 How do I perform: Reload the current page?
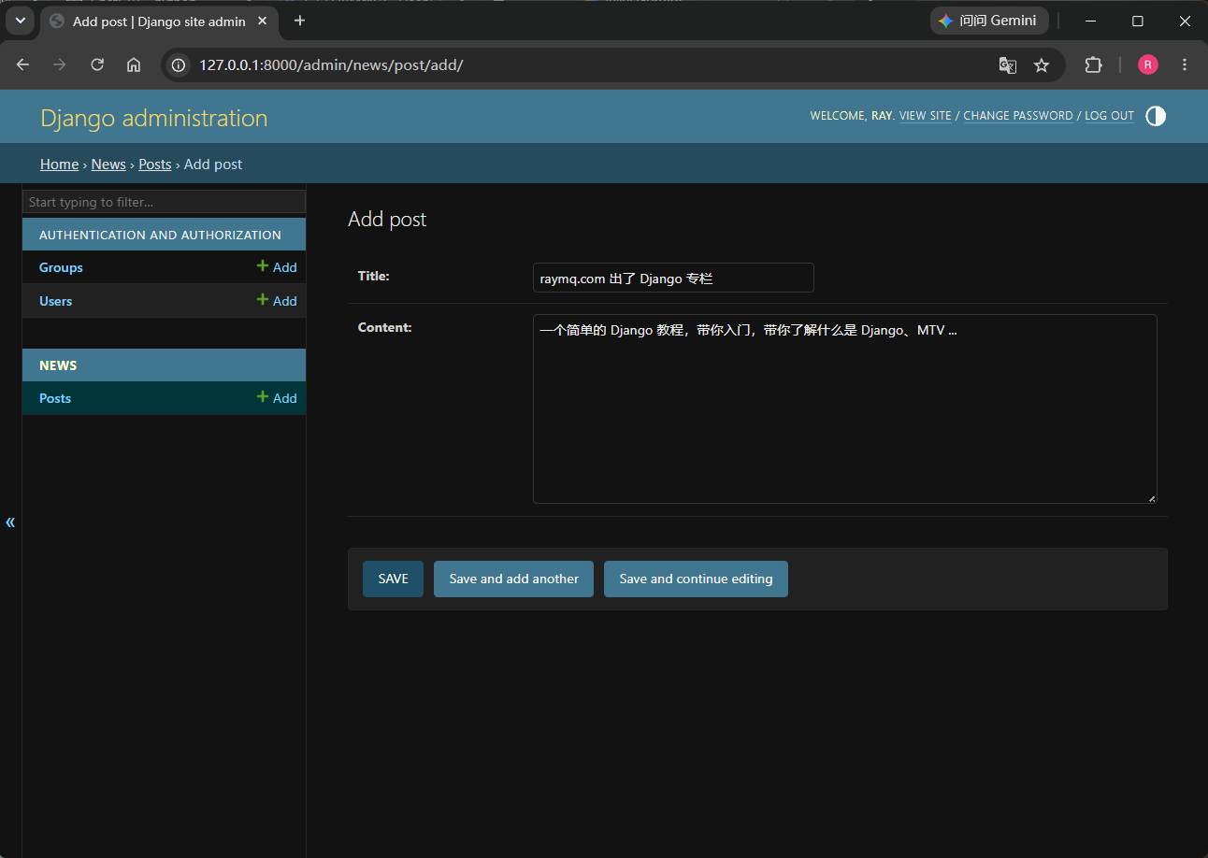[x=97, y=64]
